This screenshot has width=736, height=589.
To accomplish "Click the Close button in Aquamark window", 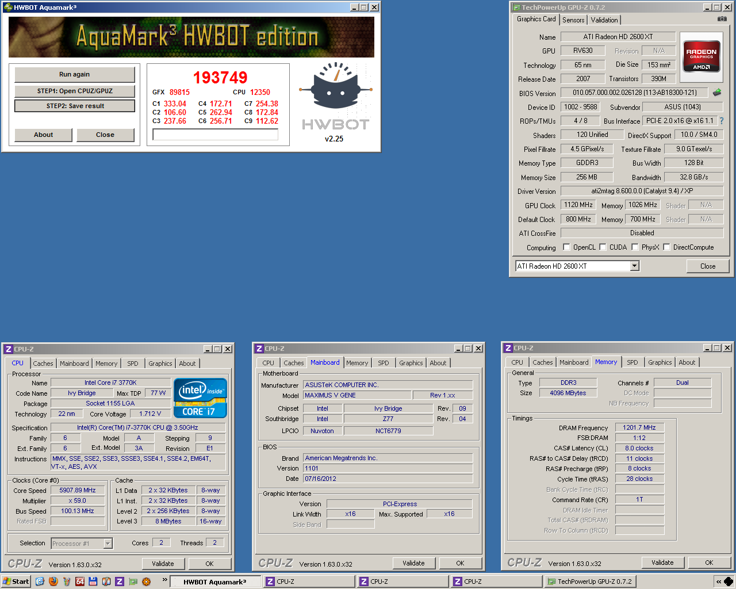I will point(105,135).
